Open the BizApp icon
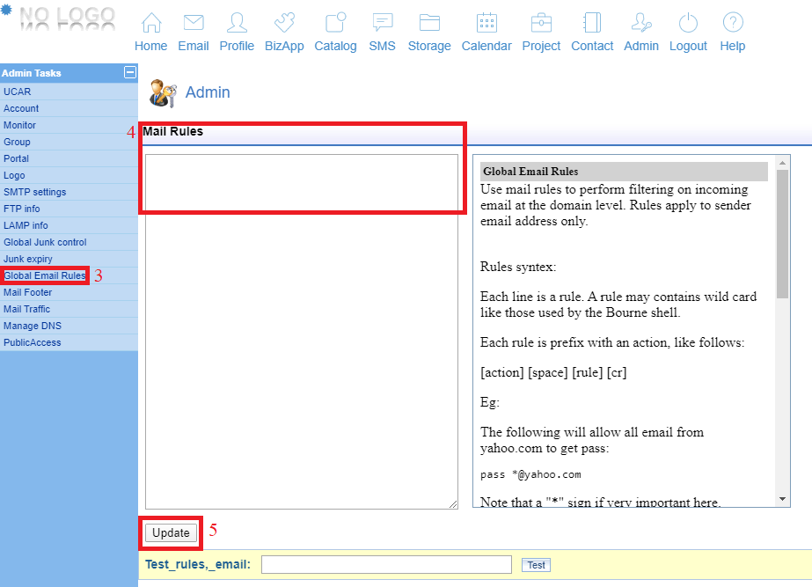 [284, 24]
